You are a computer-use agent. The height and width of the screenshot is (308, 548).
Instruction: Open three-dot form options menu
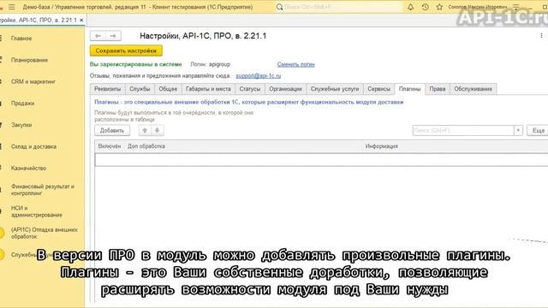pos(541,36)
